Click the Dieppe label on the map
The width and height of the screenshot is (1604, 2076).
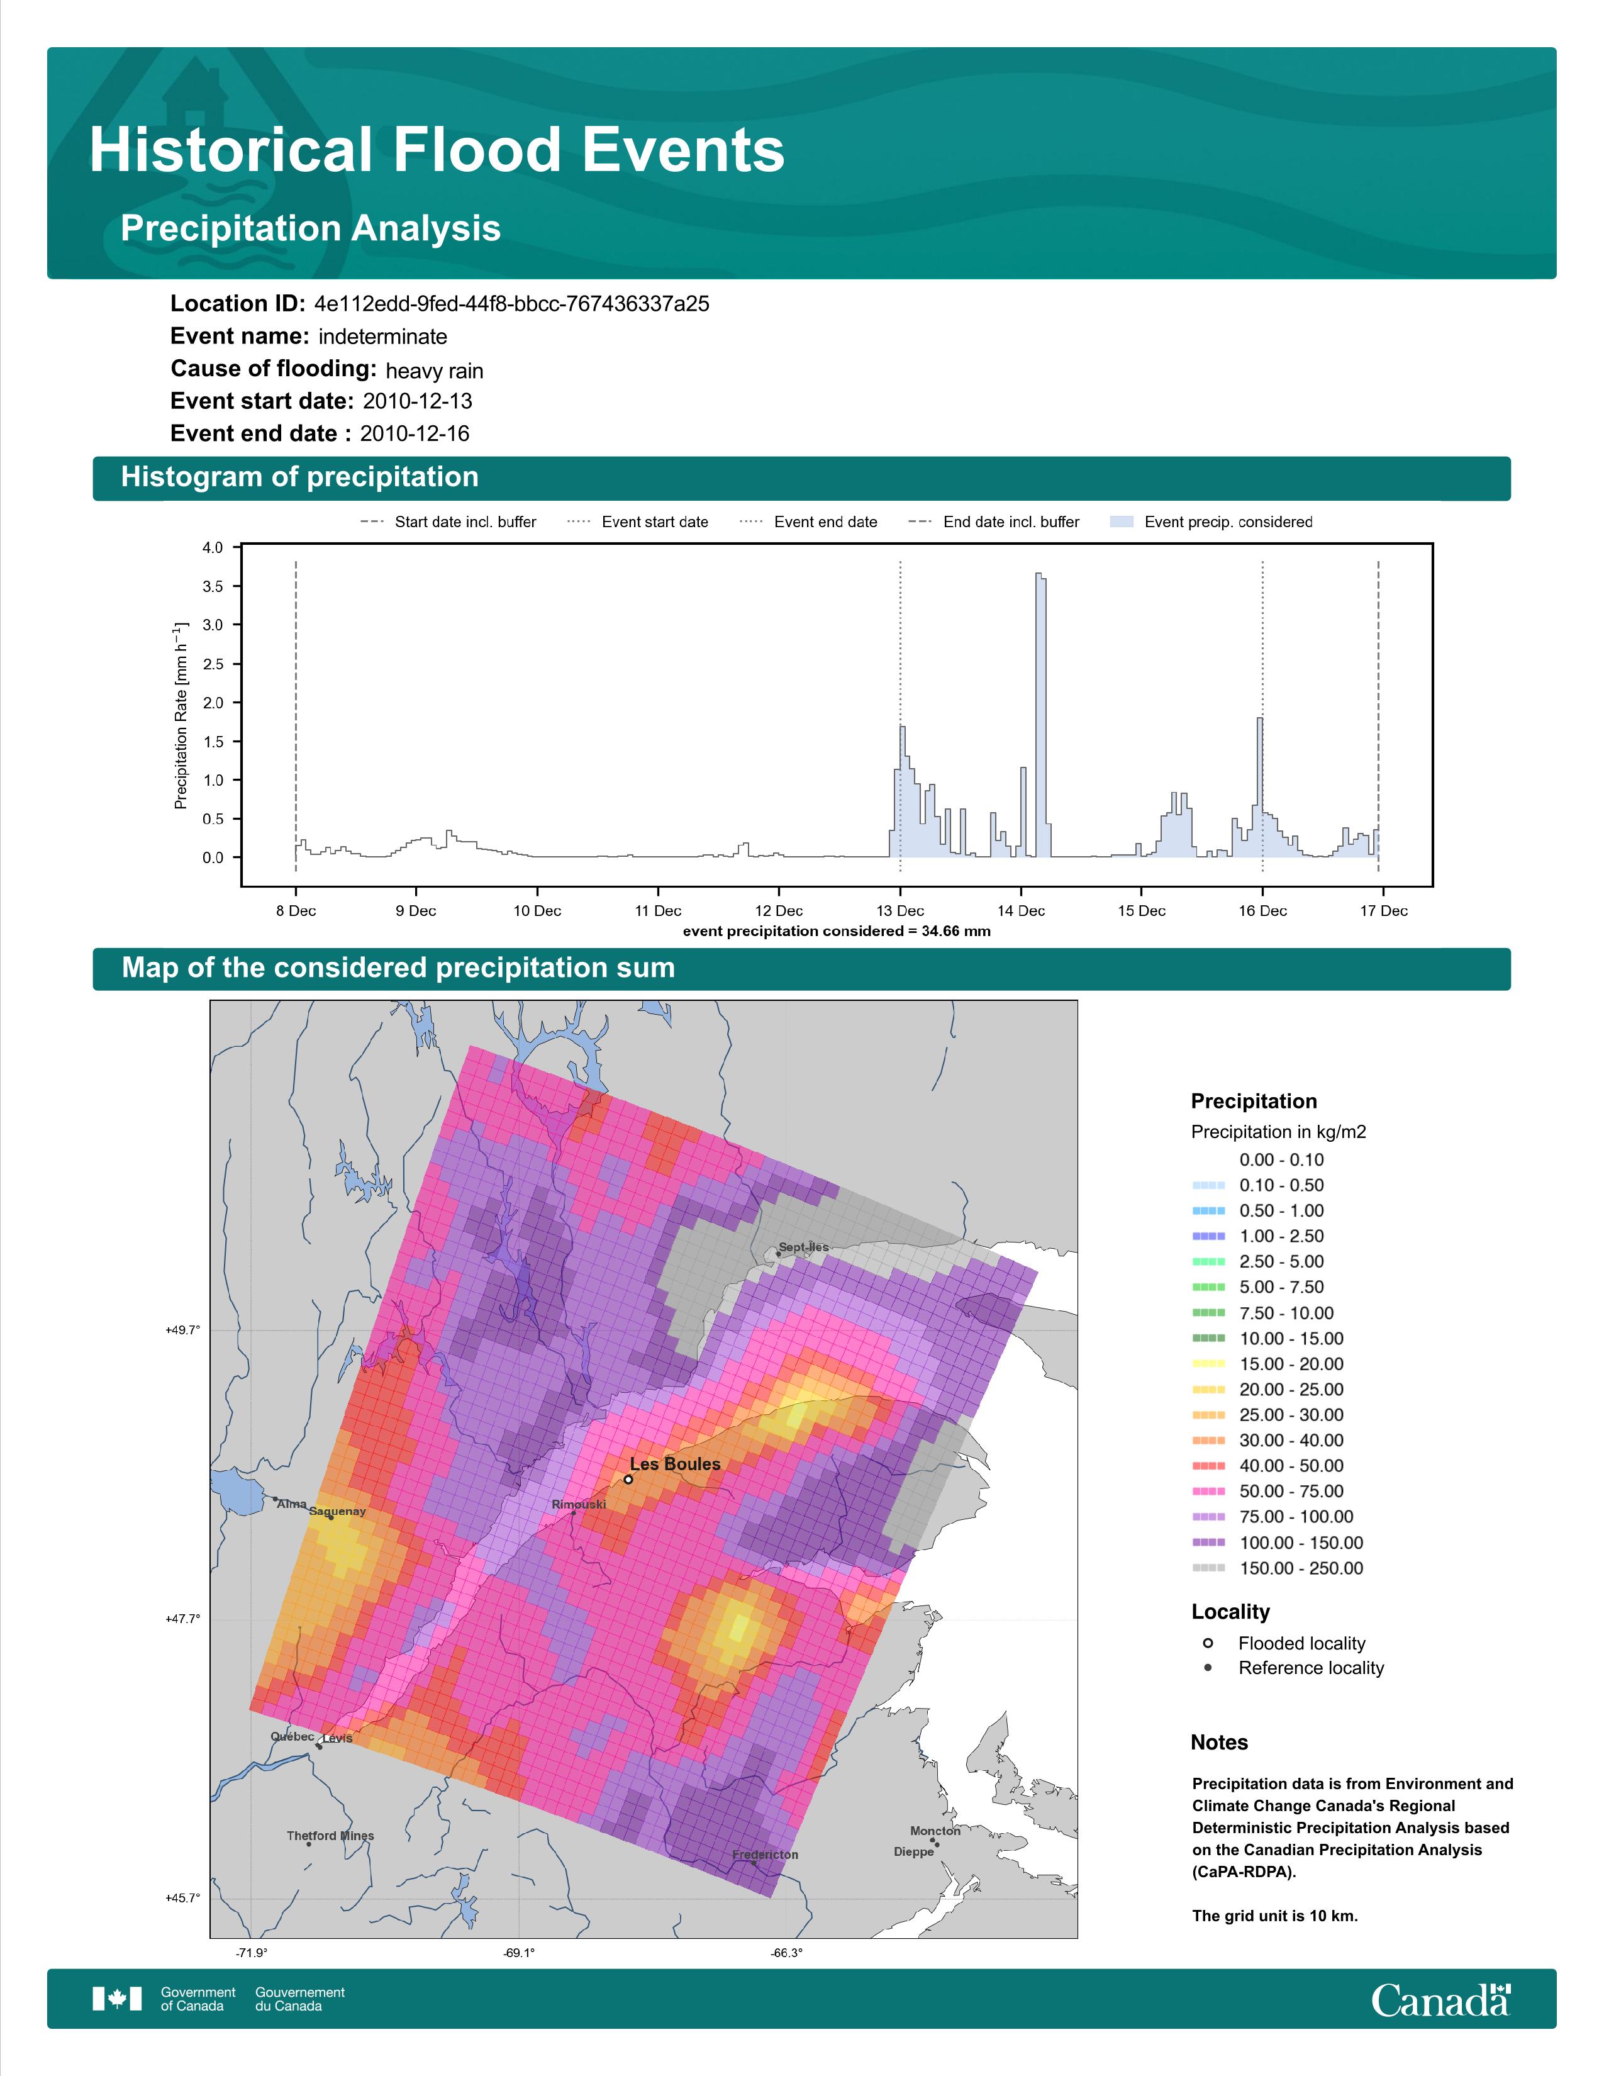tap(913, 1851)
